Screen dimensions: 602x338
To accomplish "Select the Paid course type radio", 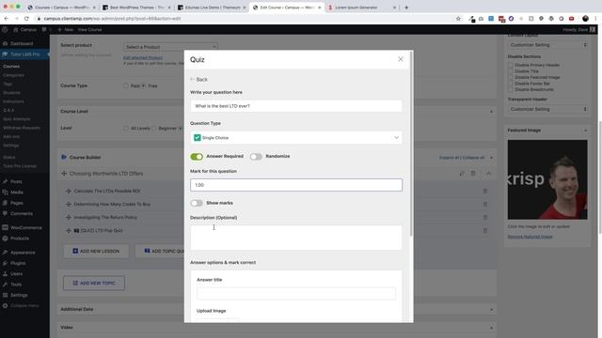I will (x=126, y=85).
